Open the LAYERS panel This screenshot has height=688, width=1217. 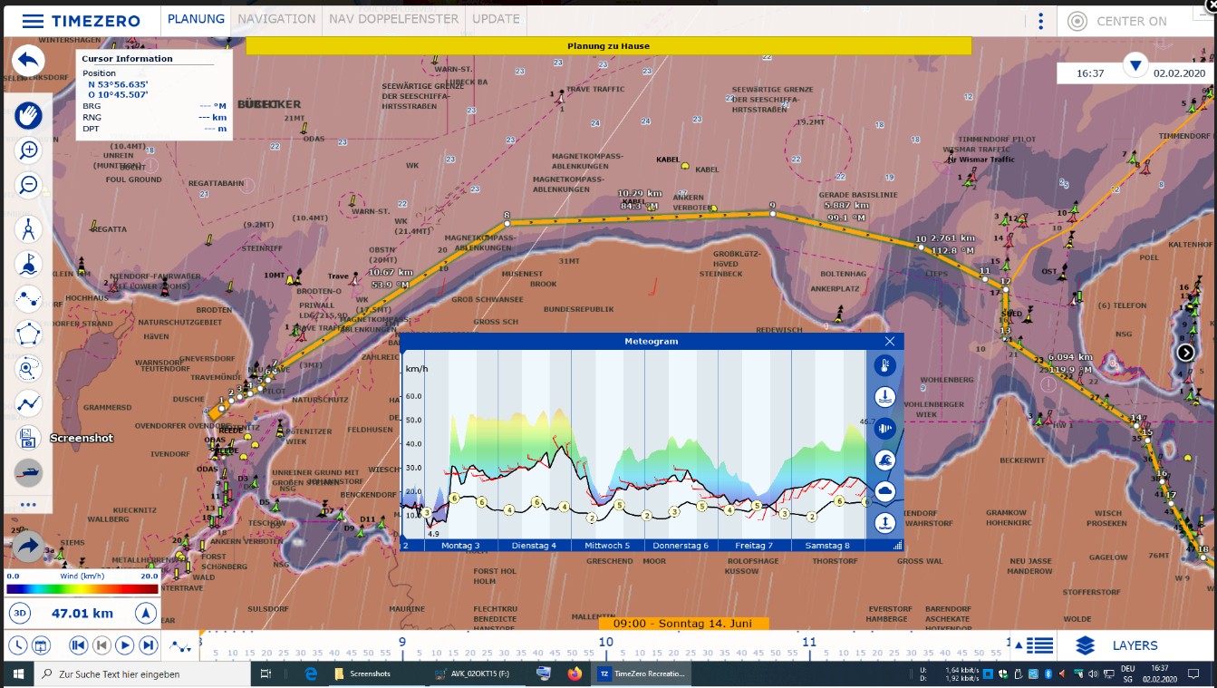pyautogui.click(x=1116, y=645)
